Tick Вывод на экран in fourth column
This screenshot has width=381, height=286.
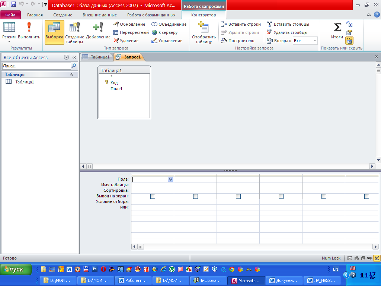281,196
